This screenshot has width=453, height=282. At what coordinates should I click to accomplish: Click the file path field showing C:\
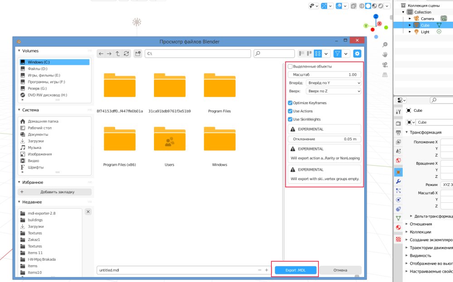pos(198,54)
